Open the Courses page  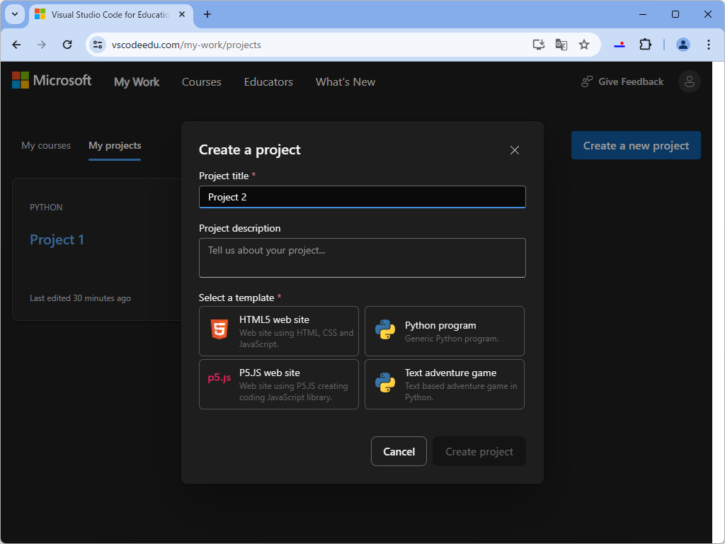click(202, 82)
